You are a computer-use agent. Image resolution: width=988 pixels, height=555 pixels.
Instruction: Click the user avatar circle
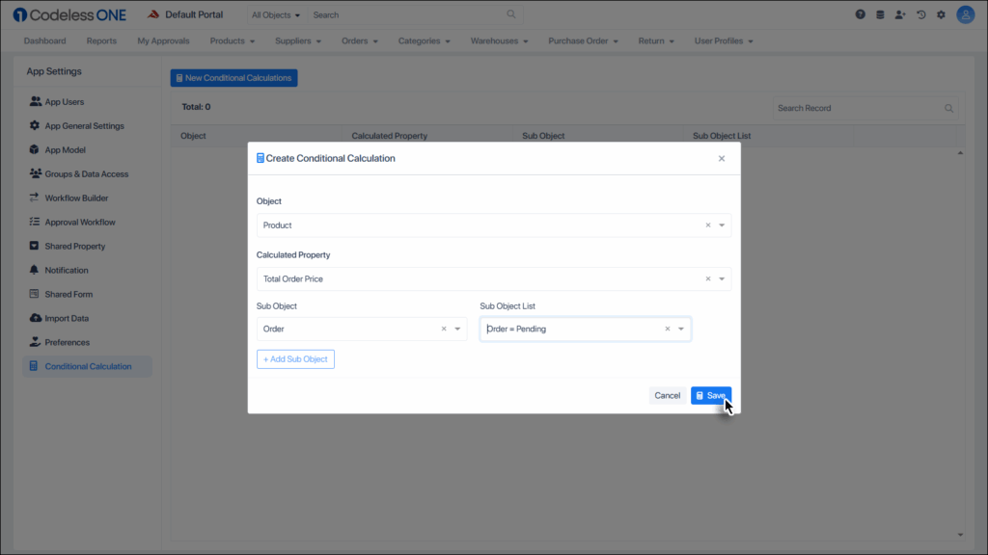pos(965,13)
